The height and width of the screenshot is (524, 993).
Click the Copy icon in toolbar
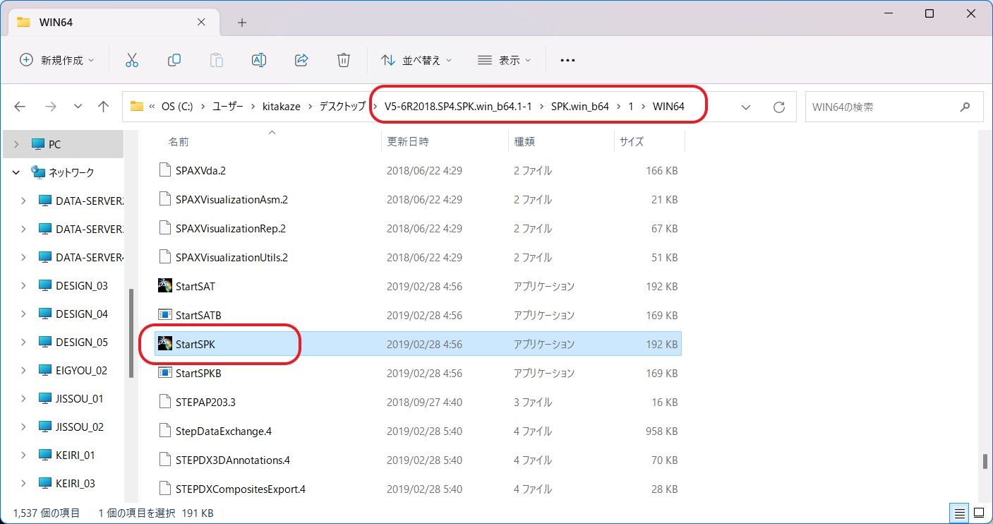point(174,60)
